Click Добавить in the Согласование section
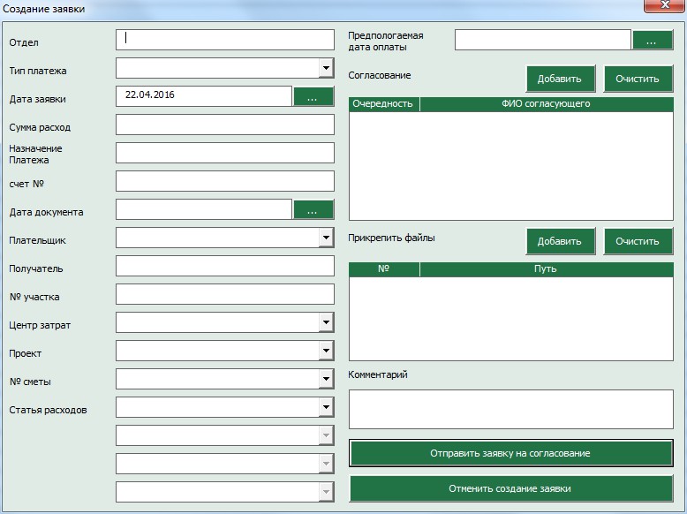 pyautogui.click(x=561, y=79)
